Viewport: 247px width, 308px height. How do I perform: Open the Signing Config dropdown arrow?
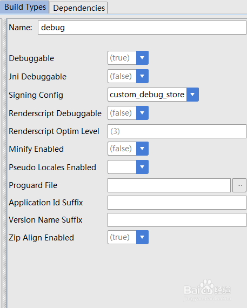click(192, 95)
